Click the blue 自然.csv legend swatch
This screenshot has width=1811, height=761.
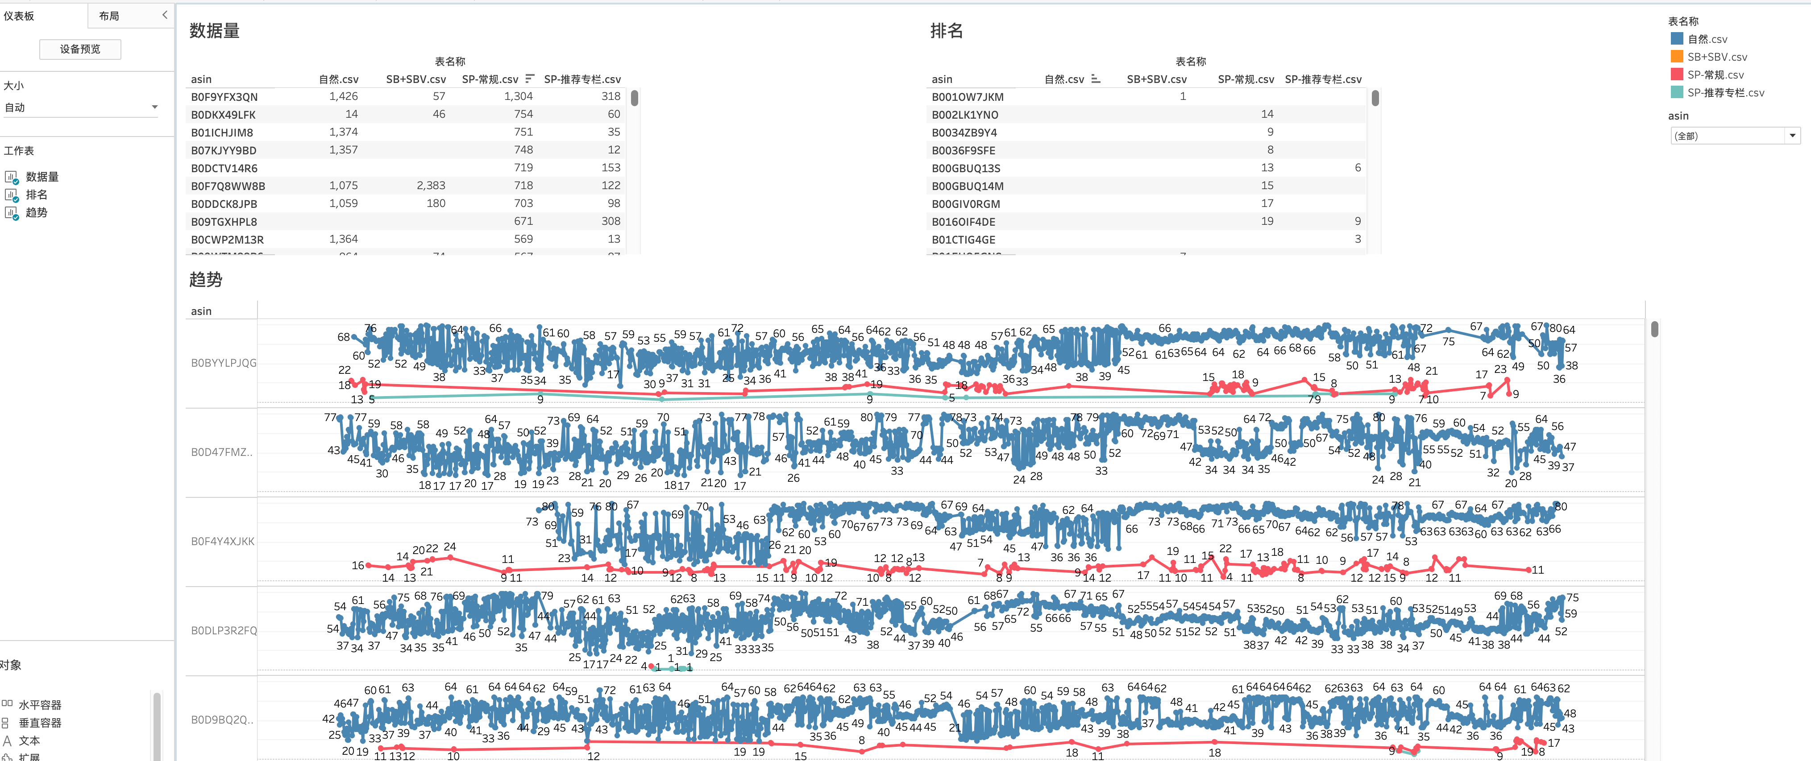[x=1677, y=39]
